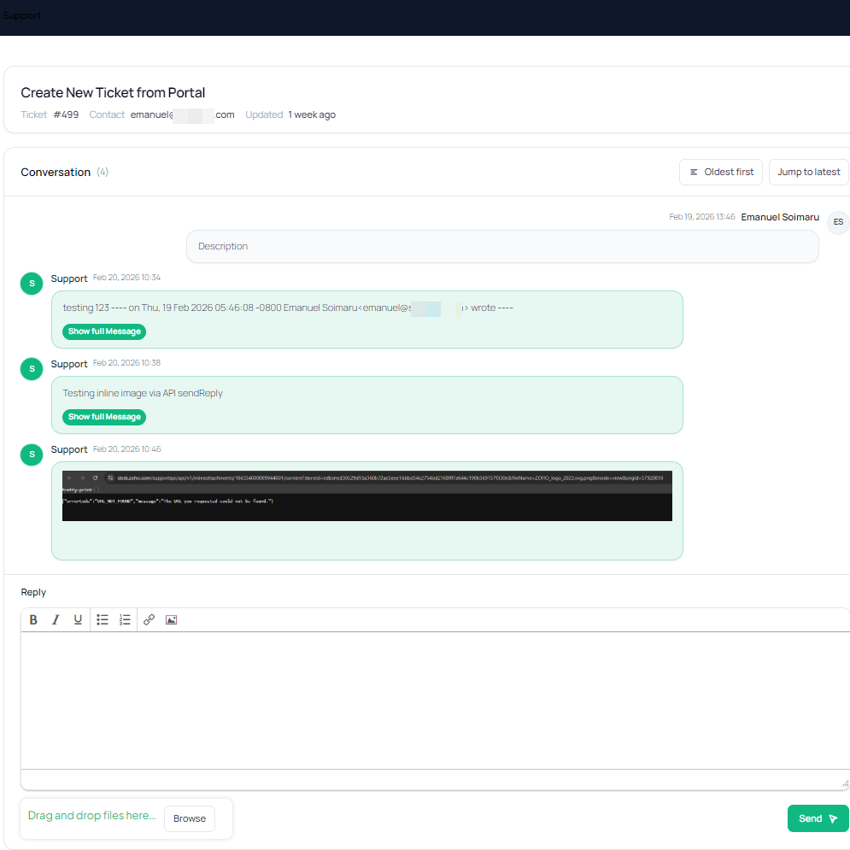Show full message for the 10:38 reply

(x=103, y=417)
